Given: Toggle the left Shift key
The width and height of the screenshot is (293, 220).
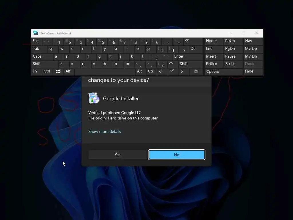Looking at the screenshot, I should point(45,64).
